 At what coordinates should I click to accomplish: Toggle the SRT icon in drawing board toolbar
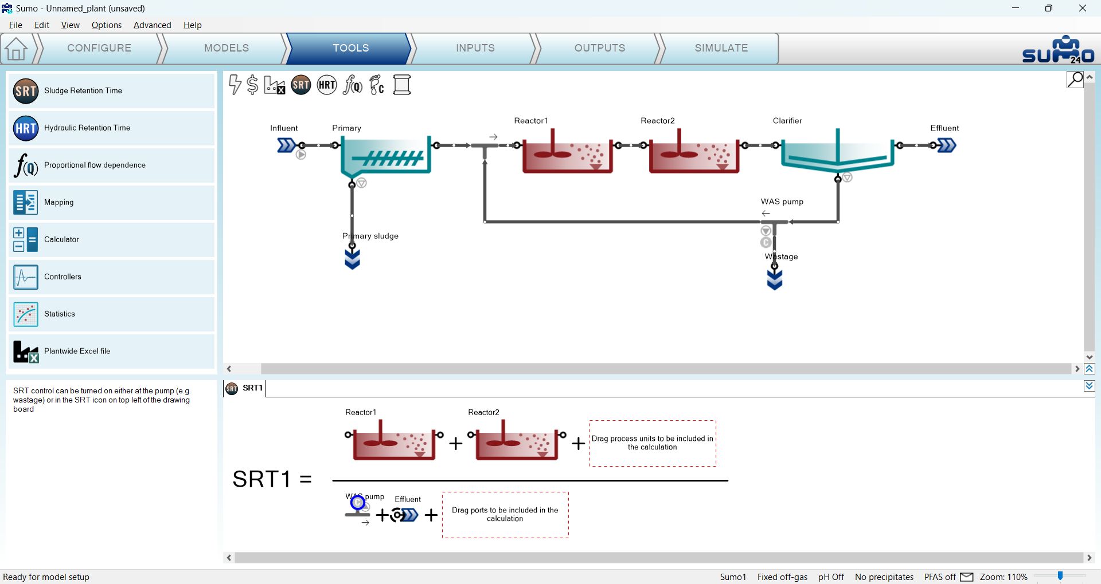(301, 85)
